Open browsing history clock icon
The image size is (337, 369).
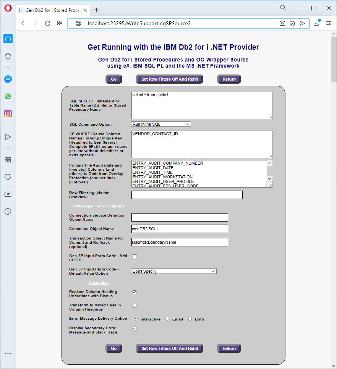click(x=8, y=211)
